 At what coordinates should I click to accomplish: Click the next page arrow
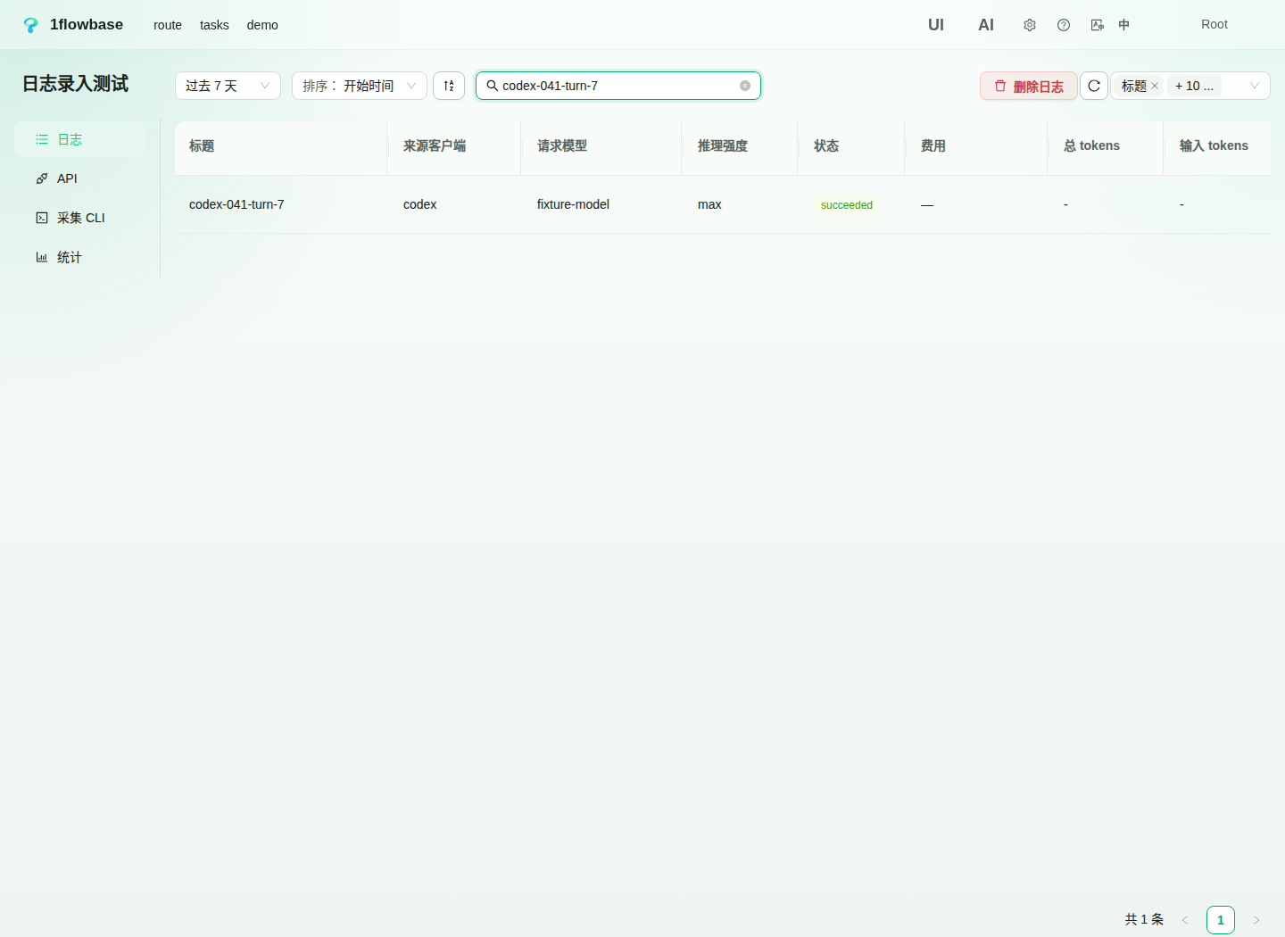coord(1256,920)
